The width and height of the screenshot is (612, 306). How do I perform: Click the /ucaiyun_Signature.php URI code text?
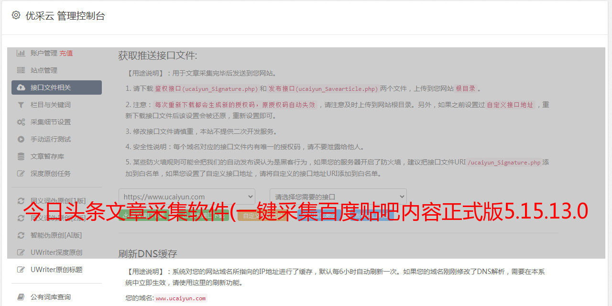[x=504, y=163]
